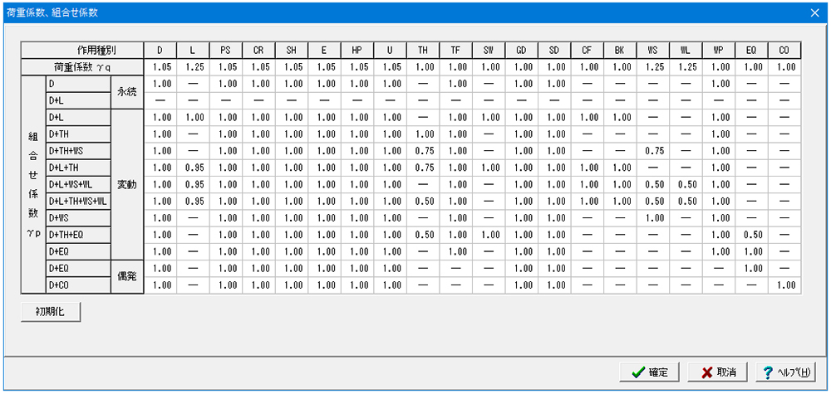
Task: Select the WS cell in the D+TH+WS row
Action: pyautogui.click(x=653, y=151)
